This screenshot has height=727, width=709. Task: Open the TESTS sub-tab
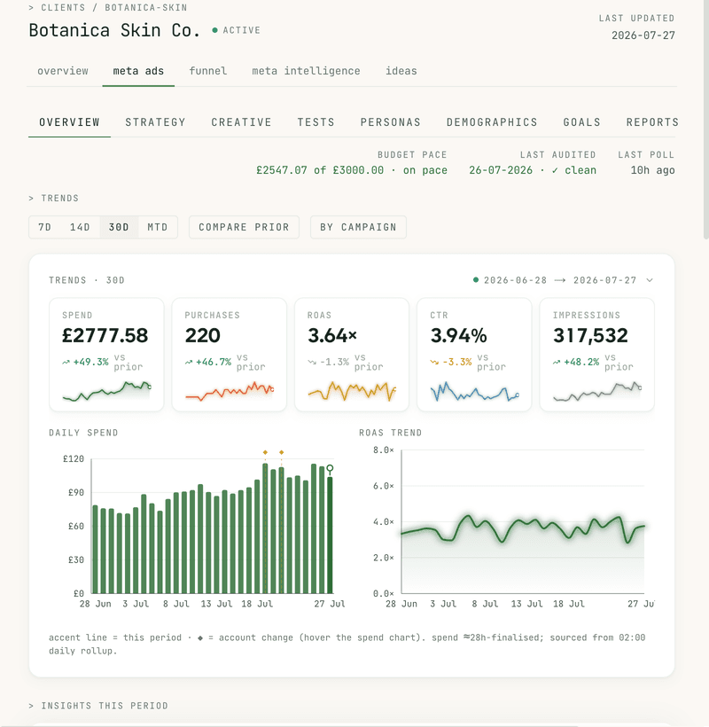click(316, 122)
